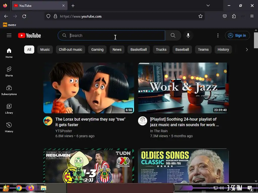
Task: Select the History filter chip
Action: click(223, 50)
